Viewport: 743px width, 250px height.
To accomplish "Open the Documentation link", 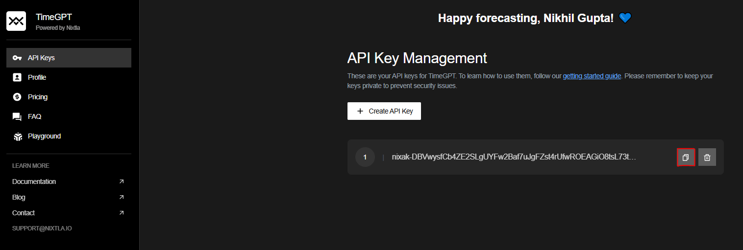I will tap(34, 182).
